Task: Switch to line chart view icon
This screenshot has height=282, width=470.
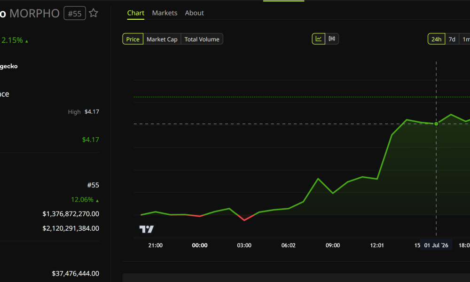Action: [x=318, y=39]
